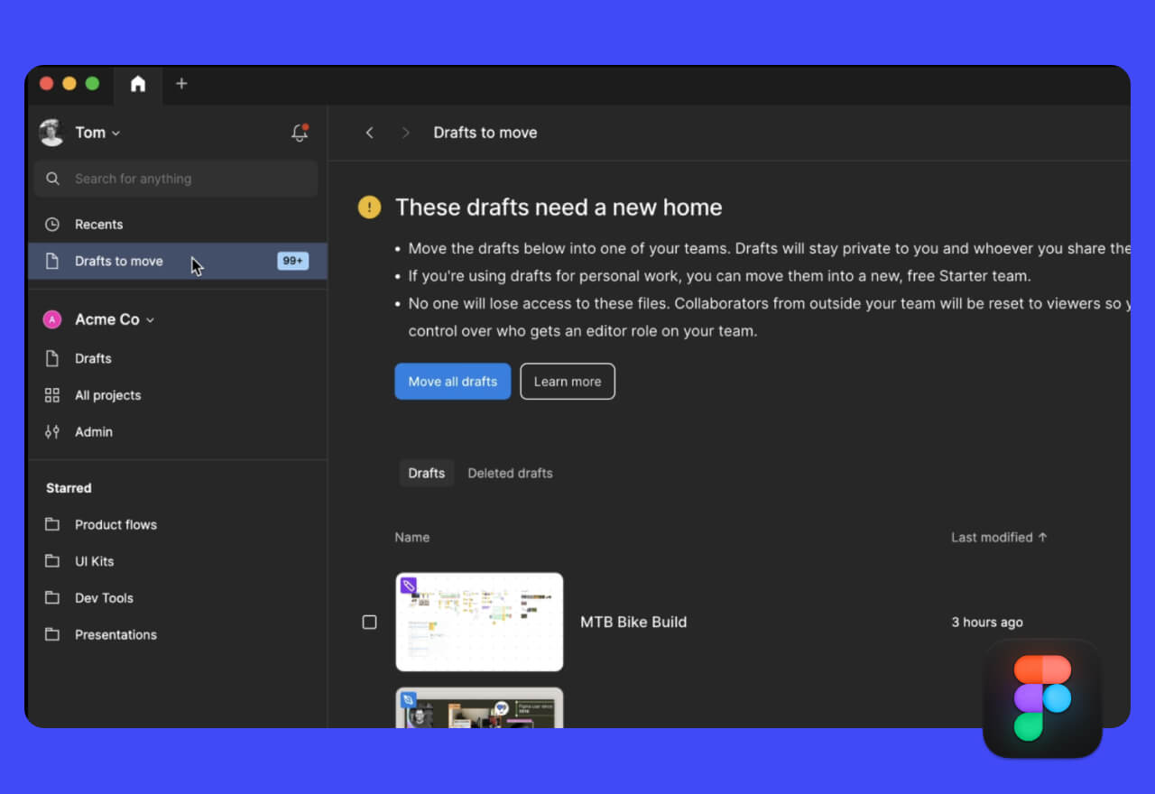The width and height of the screenshot is (1155, 794).
Task: Click the Figma logo app icon
Action: [x=1042, y=698]
